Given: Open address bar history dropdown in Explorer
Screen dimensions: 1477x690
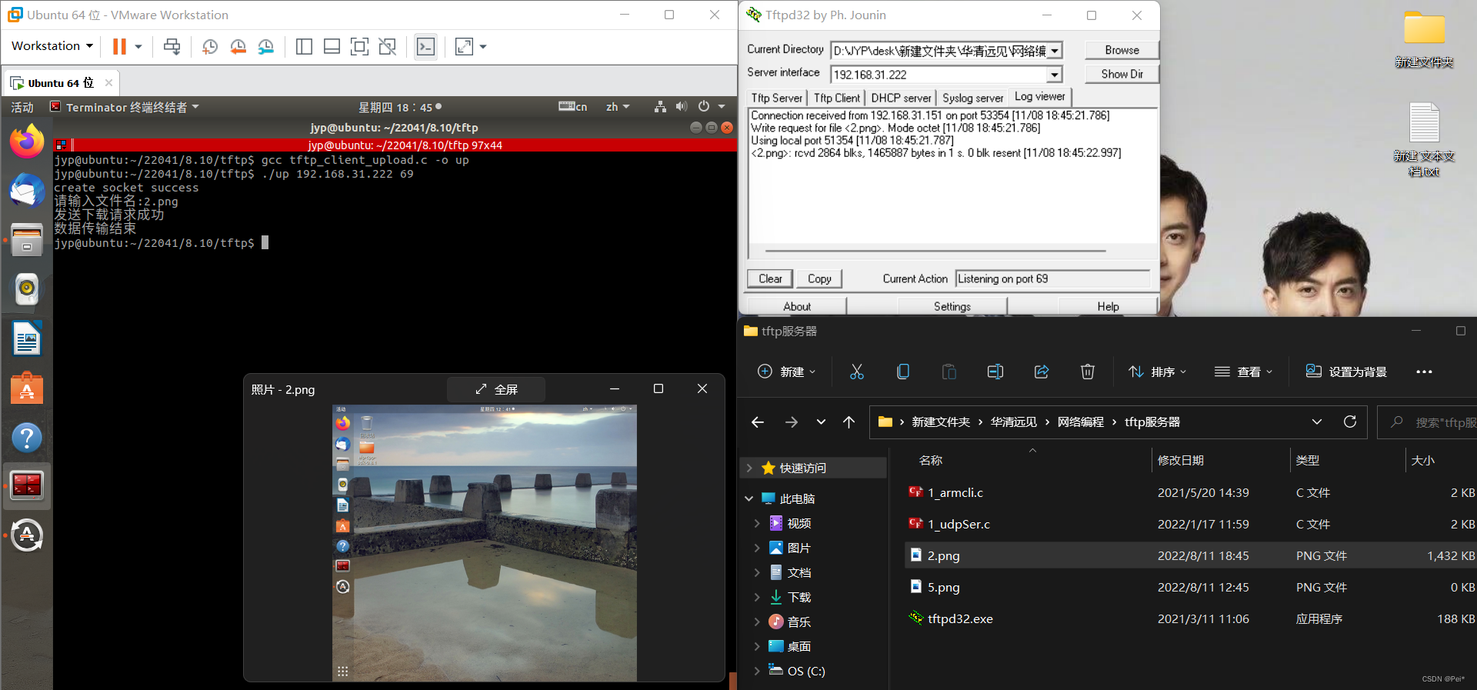Looking at the screenshot, I should point(1317,422).
